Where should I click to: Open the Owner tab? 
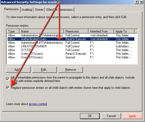coord(39,10)
